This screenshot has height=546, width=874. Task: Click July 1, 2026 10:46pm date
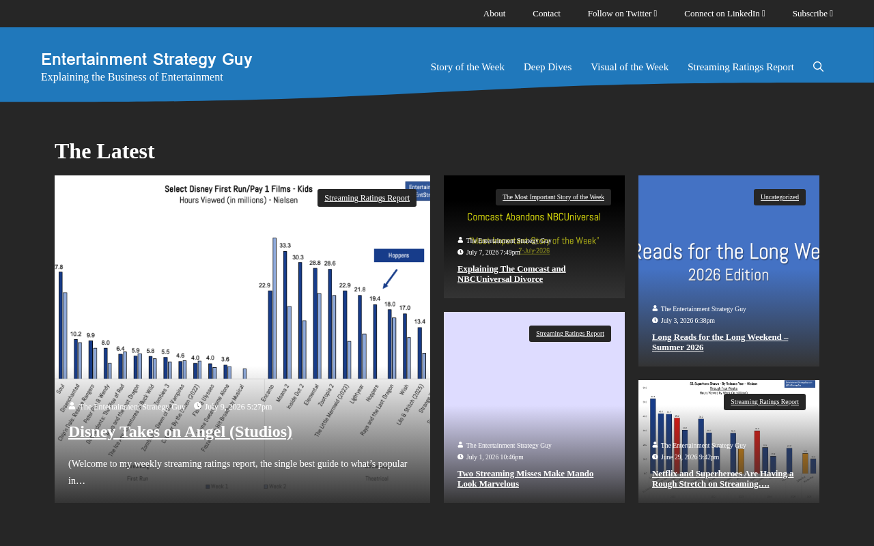pos(495,457)
